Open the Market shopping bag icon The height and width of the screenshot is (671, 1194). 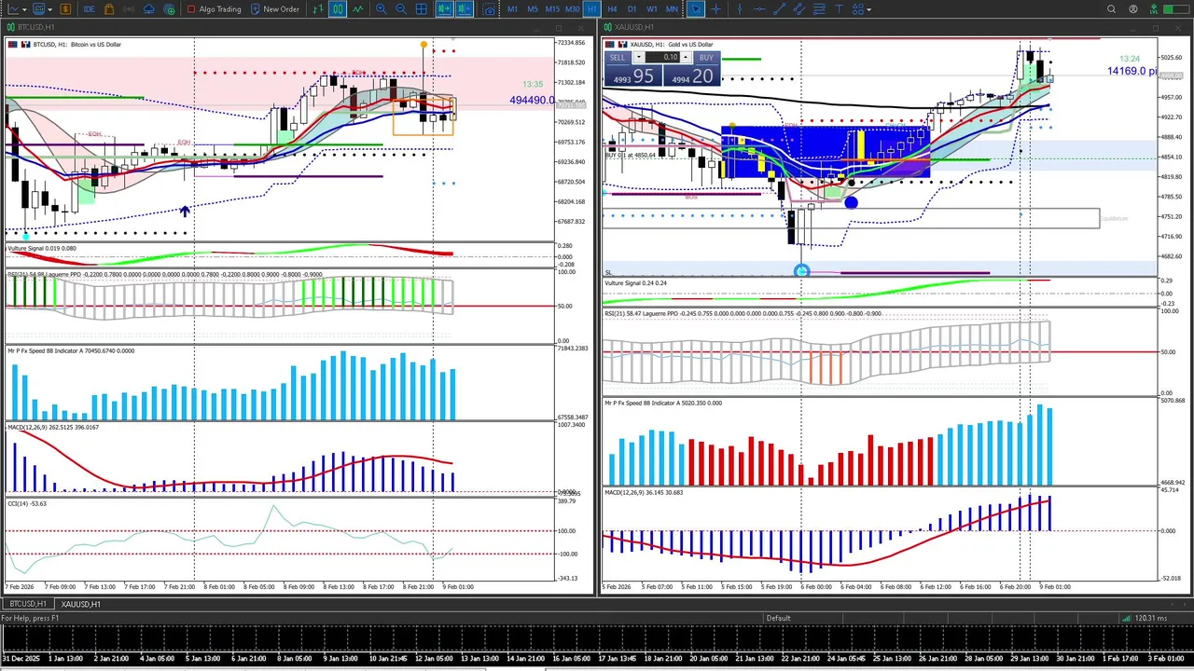click(109, 9)
